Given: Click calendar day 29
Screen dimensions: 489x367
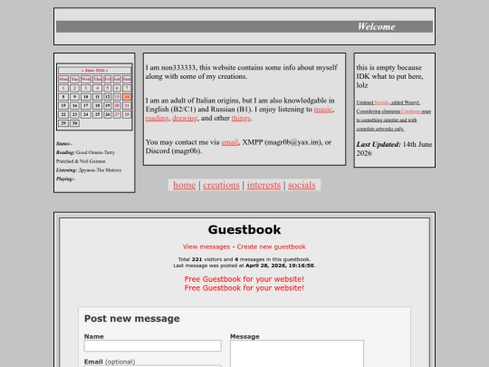Looking at the screenshot, I should pos(63,123).
